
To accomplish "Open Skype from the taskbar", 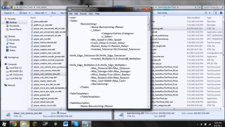I will 76,124.
